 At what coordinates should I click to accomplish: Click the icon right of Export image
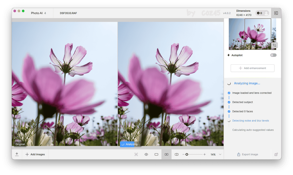(276, 154)
